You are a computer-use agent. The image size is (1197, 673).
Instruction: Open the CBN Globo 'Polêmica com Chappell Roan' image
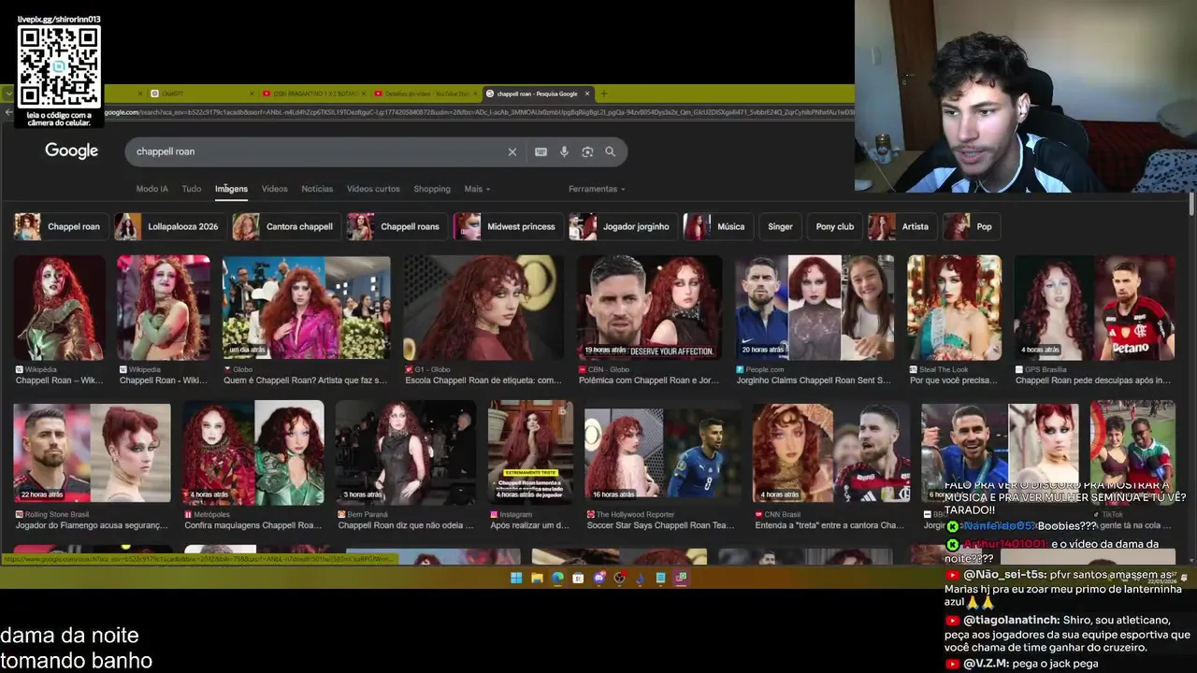click(649, 308)
